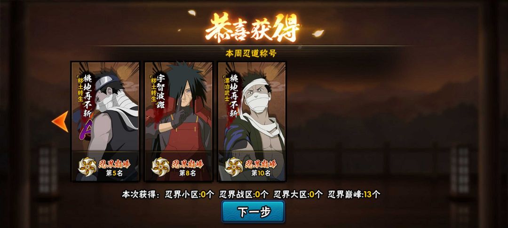The image size is (508, 228).
Task: Click shuriken badge on rank 8 card
Action: (x=161, y=167)
